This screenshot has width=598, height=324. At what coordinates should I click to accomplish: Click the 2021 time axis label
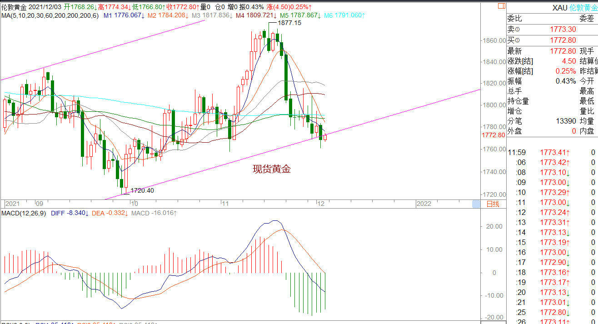click(x=12, y=204)
